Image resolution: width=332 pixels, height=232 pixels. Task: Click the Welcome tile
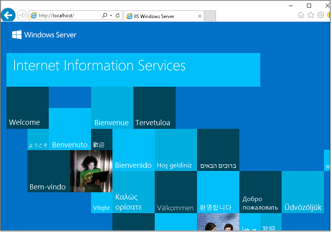point(27,108)
